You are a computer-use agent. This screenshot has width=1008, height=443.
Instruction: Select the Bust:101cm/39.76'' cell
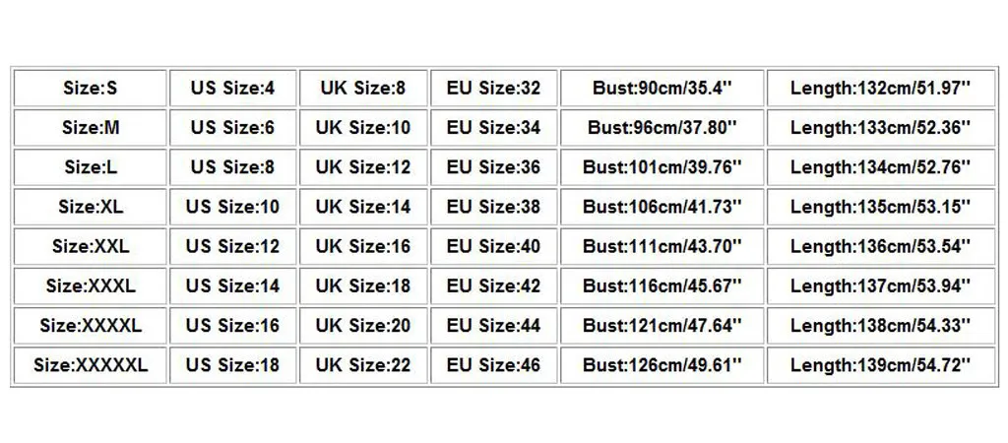point(662,167)
